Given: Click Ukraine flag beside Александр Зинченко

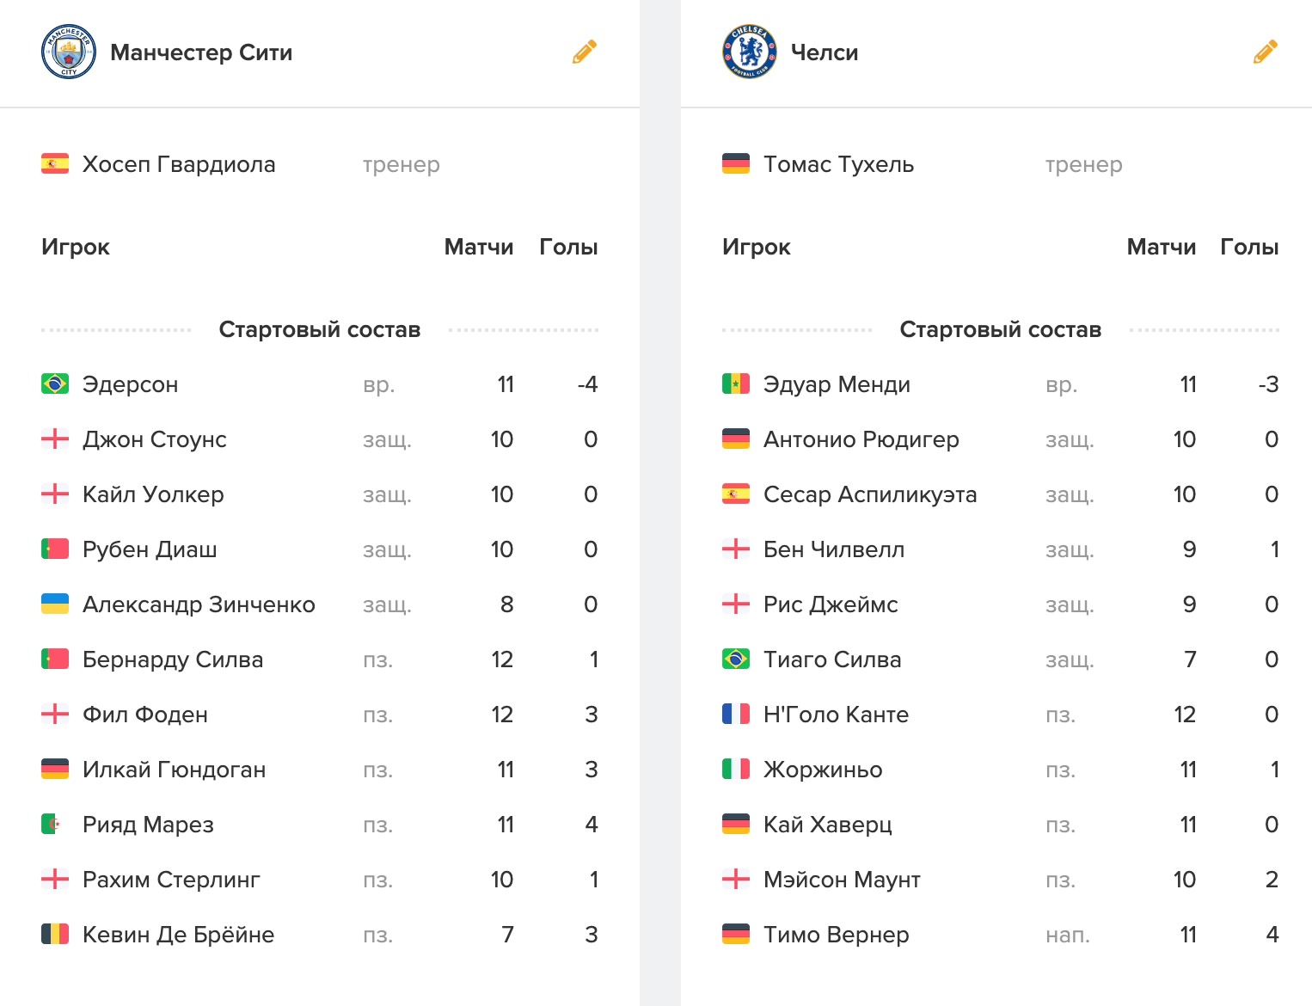Looking at the screenshot, I should 55,604.
